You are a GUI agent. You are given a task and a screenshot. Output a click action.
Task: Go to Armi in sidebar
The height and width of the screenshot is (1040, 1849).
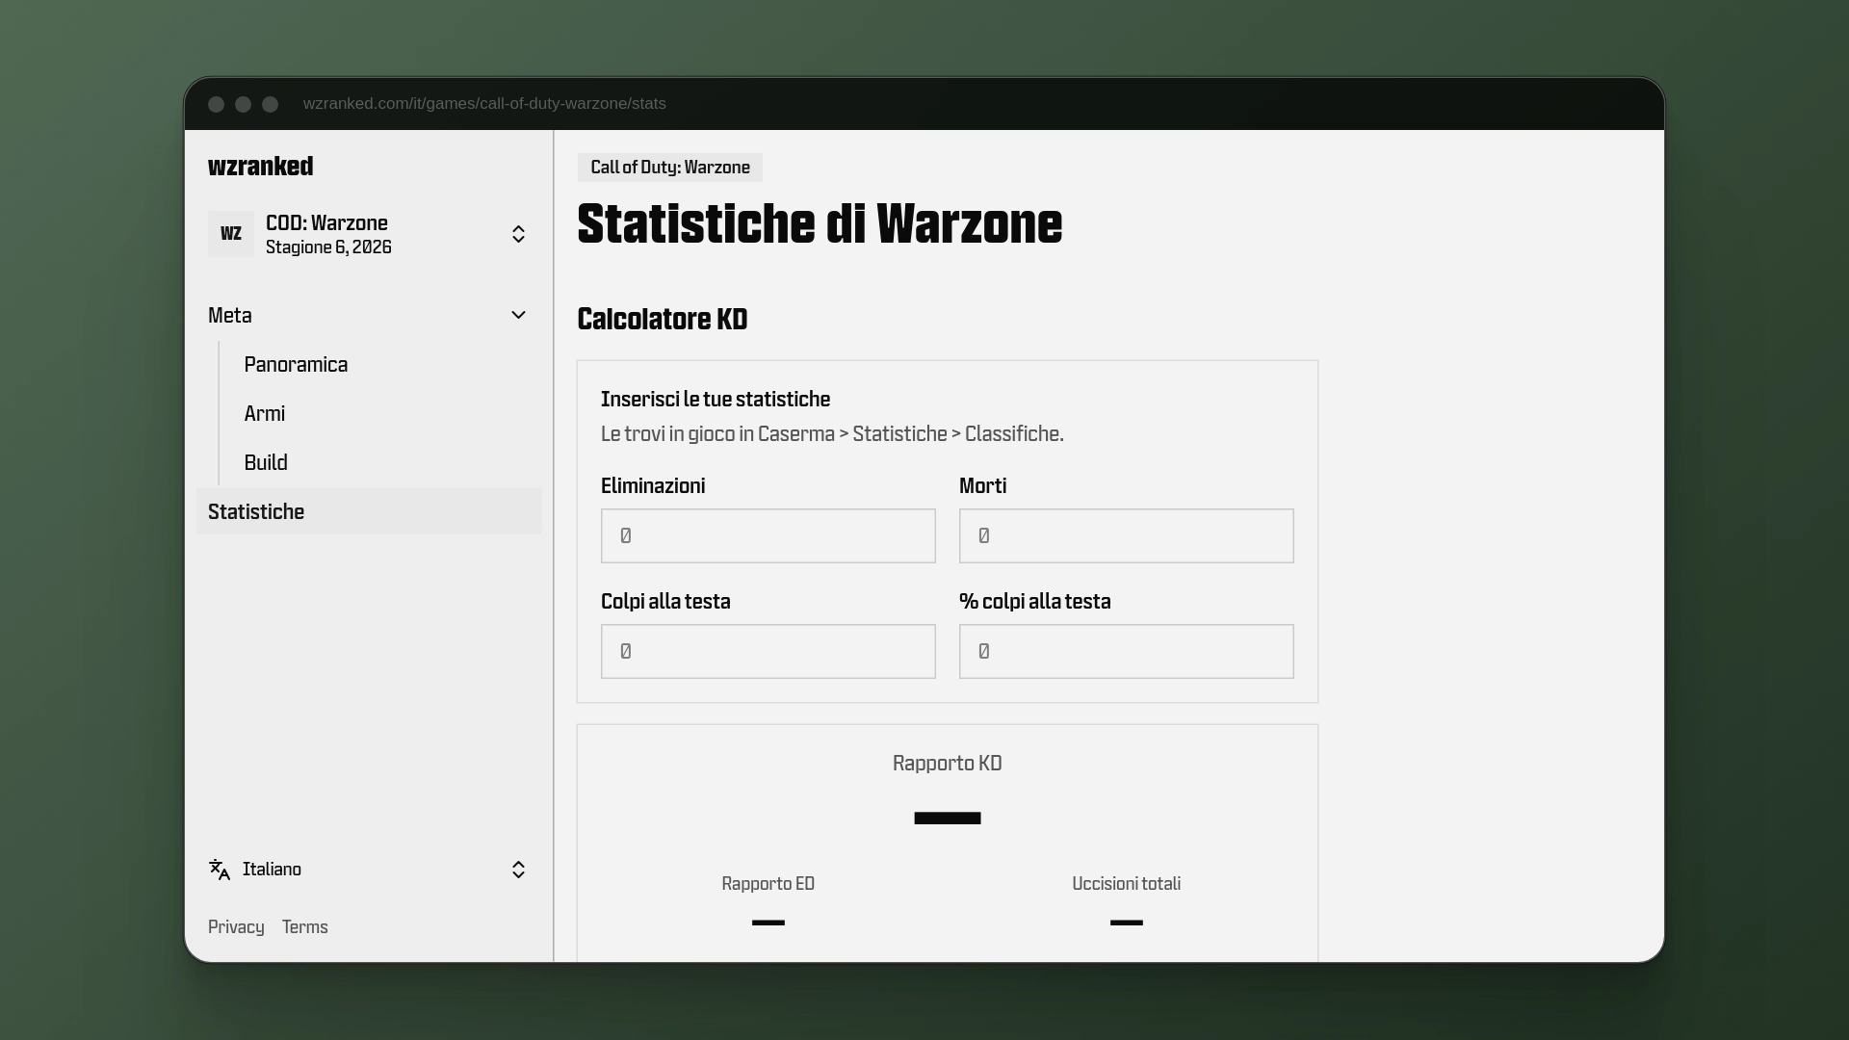265,414
